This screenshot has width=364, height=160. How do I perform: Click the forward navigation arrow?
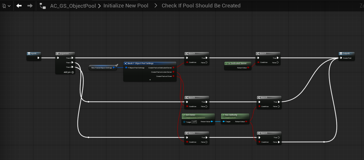(30, 6)
